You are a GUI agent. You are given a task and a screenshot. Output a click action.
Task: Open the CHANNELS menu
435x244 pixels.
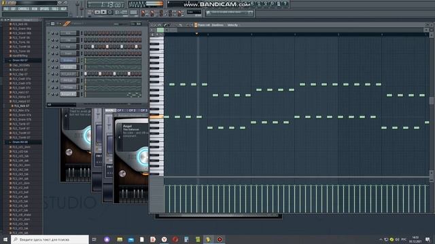click(24, 9)
